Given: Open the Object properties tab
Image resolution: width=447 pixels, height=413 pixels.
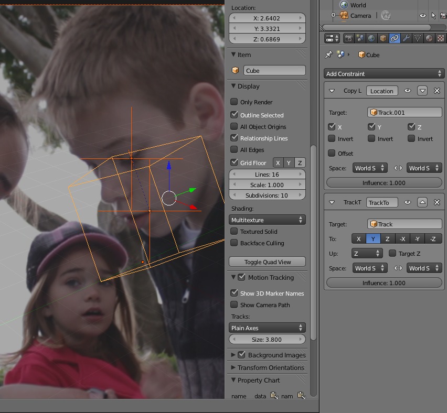Looking at the screenshot, I should (383, 38).
